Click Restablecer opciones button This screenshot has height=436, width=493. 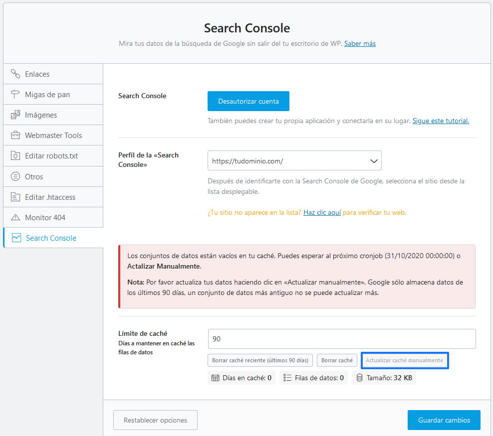tap(155, 420)
